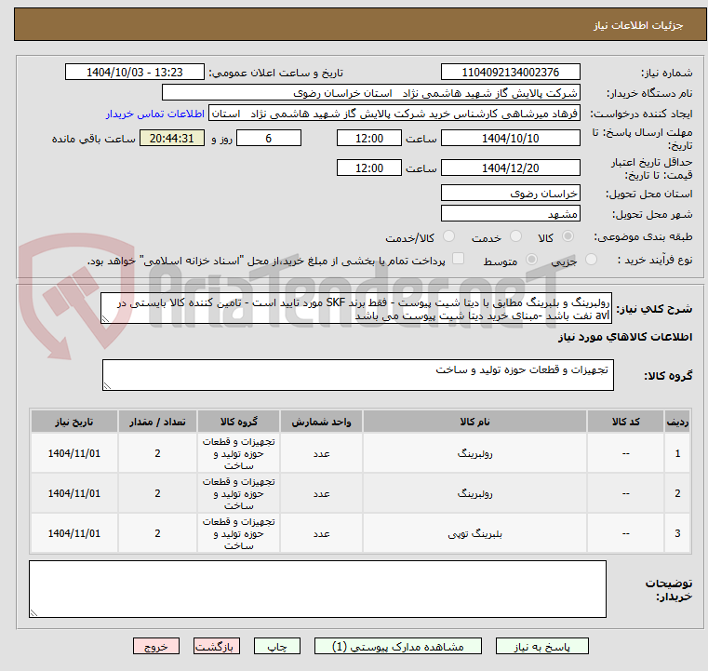Click the unit عدد in row 2
The image size is (708, 671).
click(321, 493)
